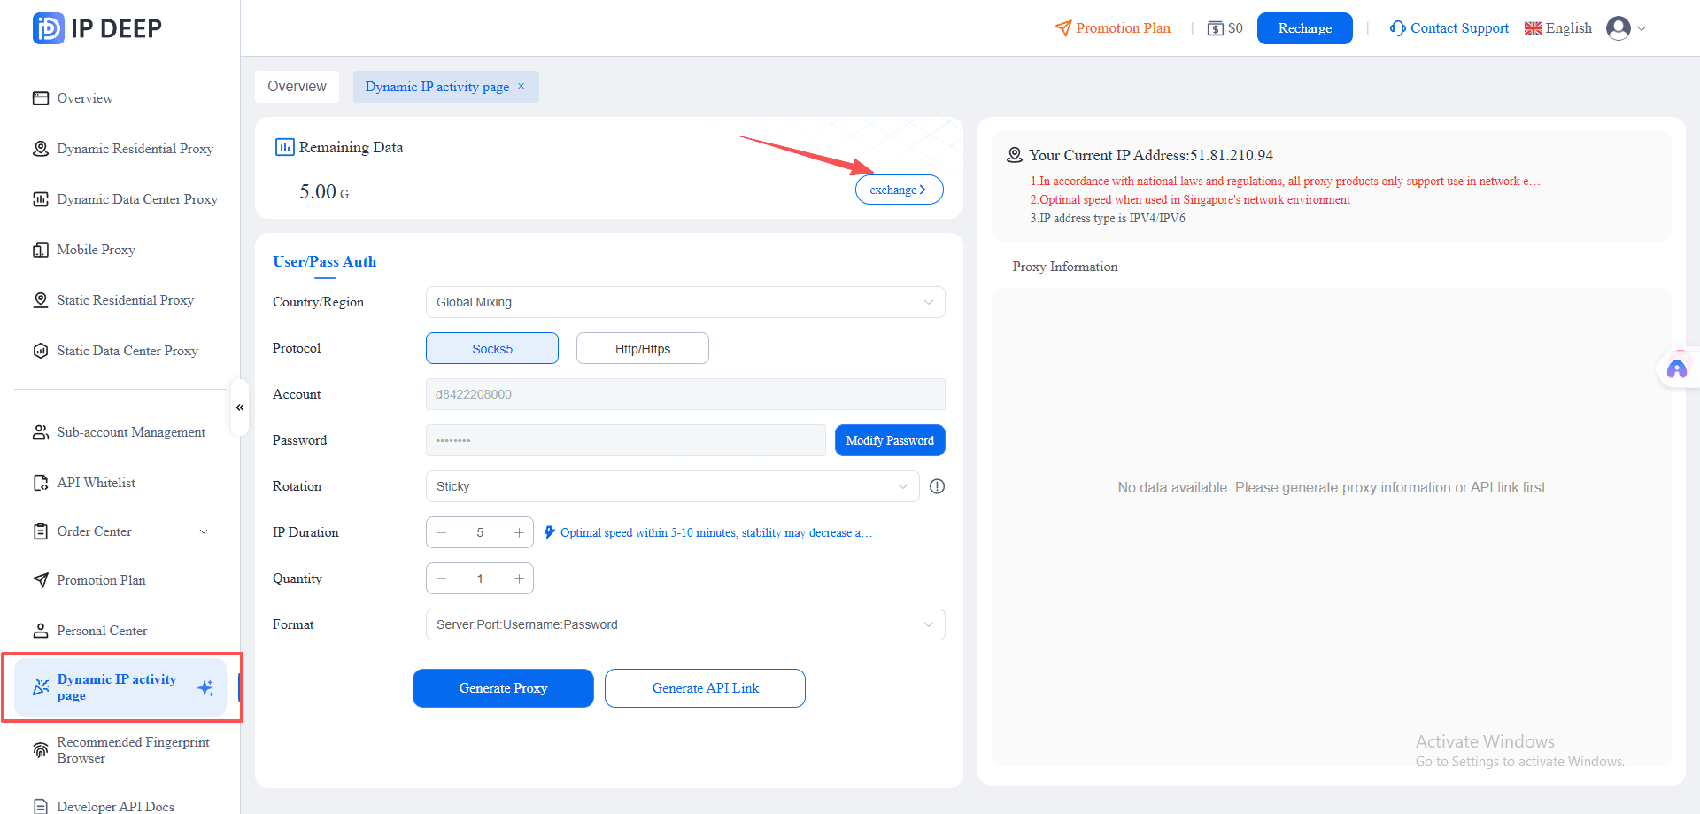Close the Dynamic IP activity page tab

pos(522,86)
